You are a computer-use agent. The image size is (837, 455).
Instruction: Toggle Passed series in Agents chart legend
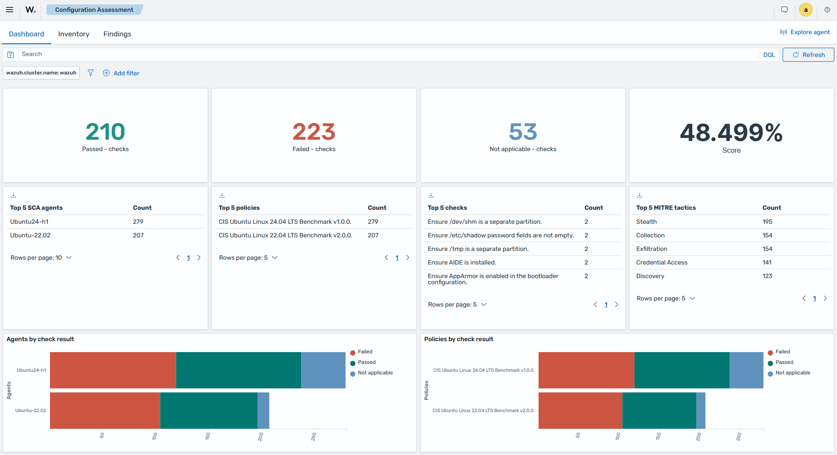click(363, 363)
